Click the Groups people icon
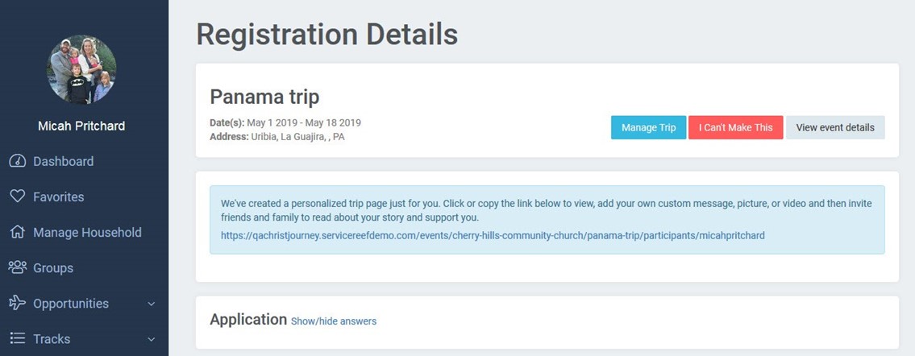 click(17, 267)
